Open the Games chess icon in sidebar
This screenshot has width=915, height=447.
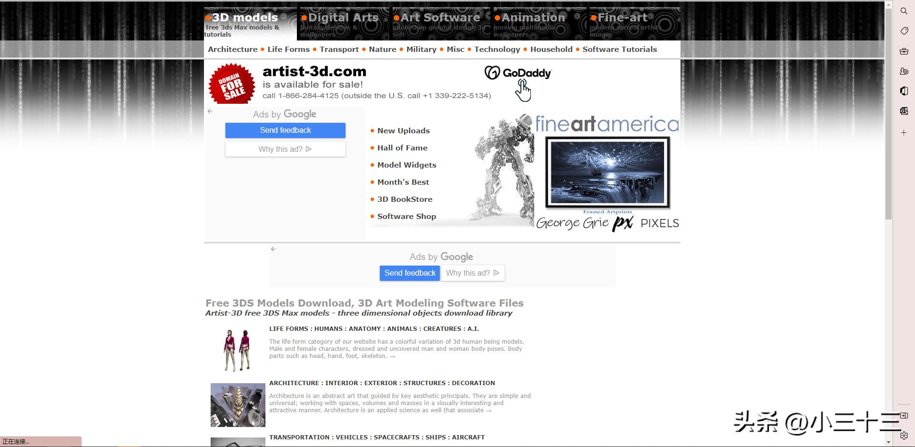click(x=904, y=71)
